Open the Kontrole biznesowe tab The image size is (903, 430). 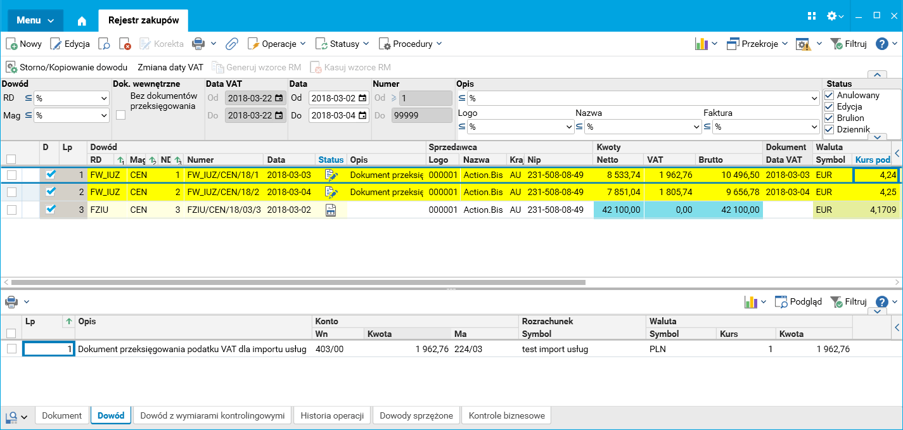pos(506,415)
